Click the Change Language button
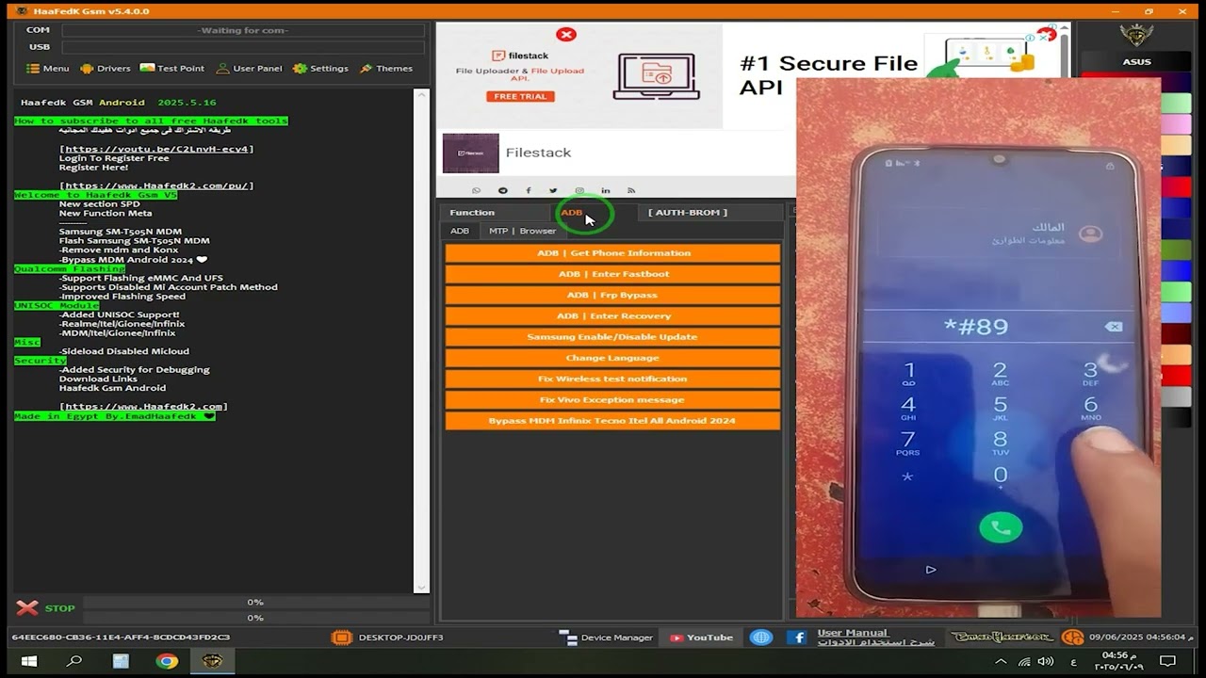 pyautogui.click(x=612, y=358)
